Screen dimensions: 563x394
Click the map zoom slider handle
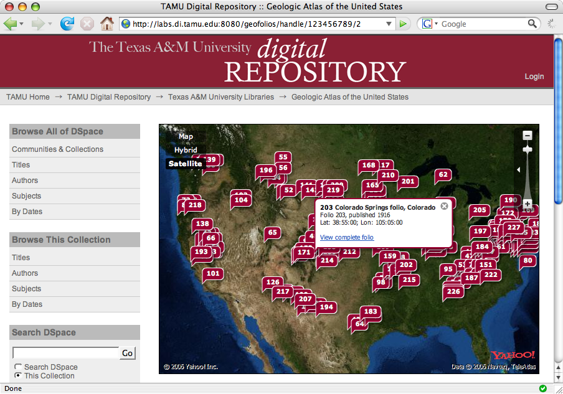(x=527, y=149)
